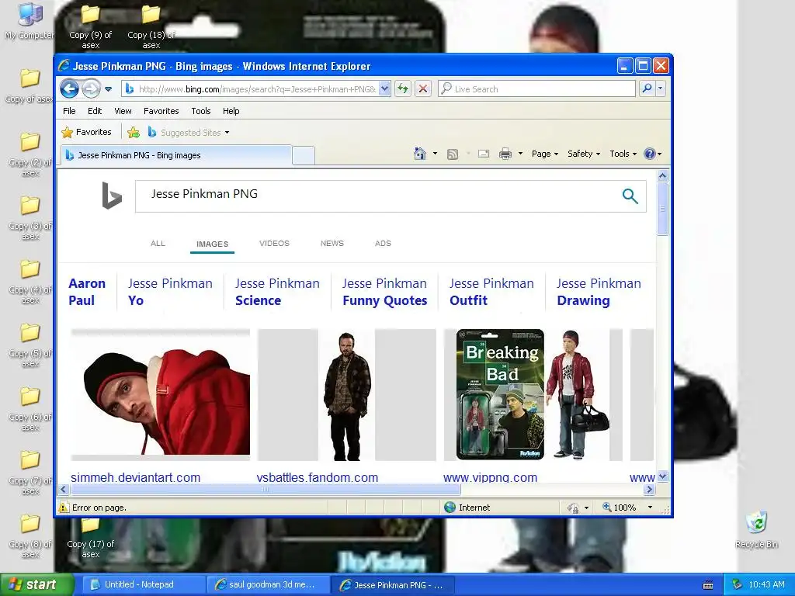Switch to the VIDEOS results tab

(274, 243)
